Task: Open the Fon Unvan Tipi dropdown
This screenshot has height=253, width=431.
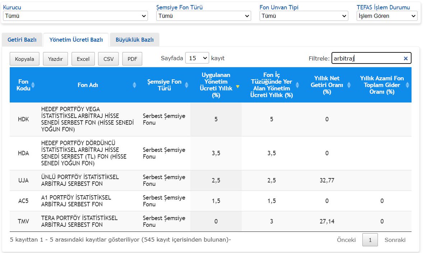Action: (304, 16)
